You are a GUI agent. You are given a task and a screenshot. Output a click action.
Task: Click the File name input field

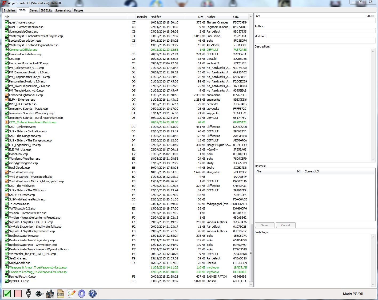tap(315, 21)
